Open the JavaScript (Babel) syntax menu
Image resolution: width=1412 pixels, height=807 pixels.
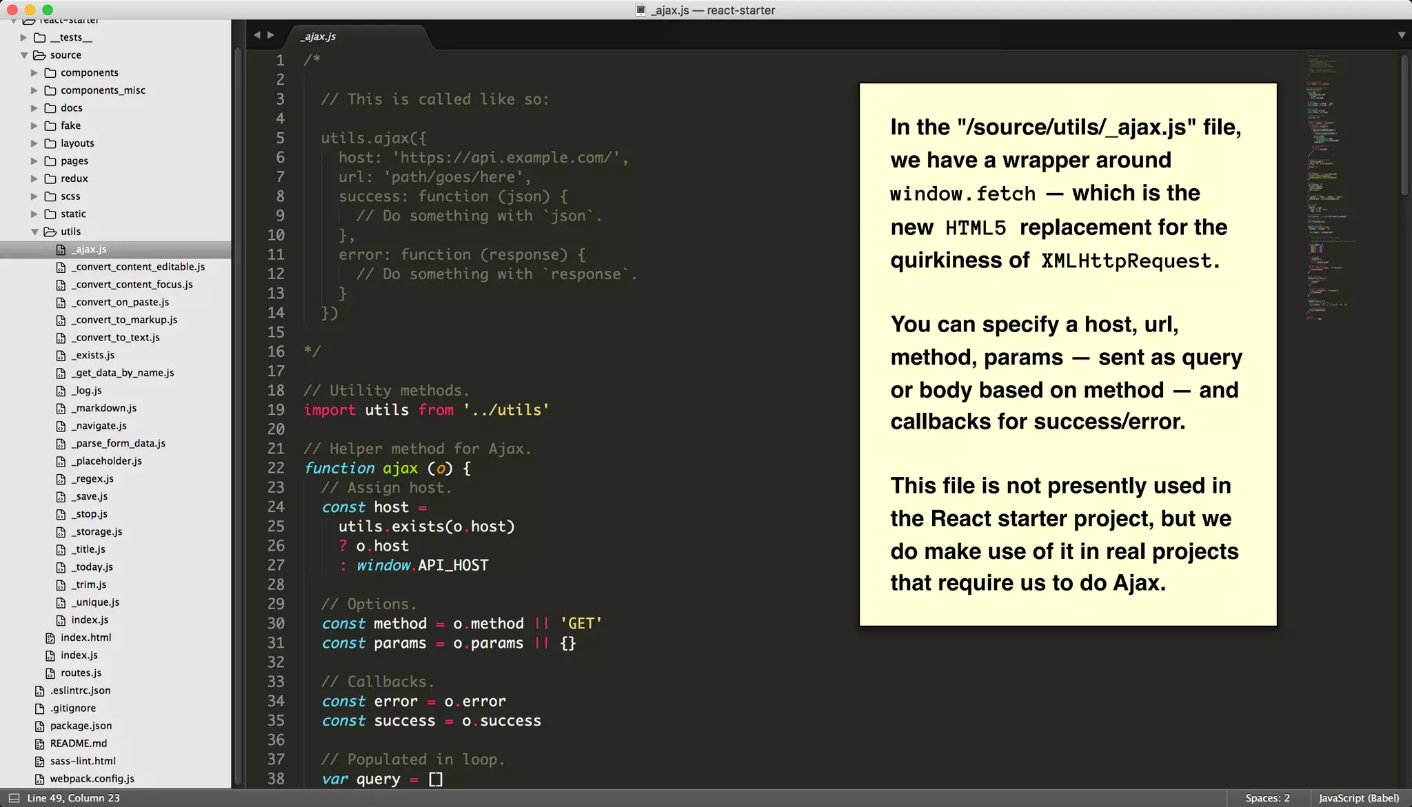coord(1359,798)
